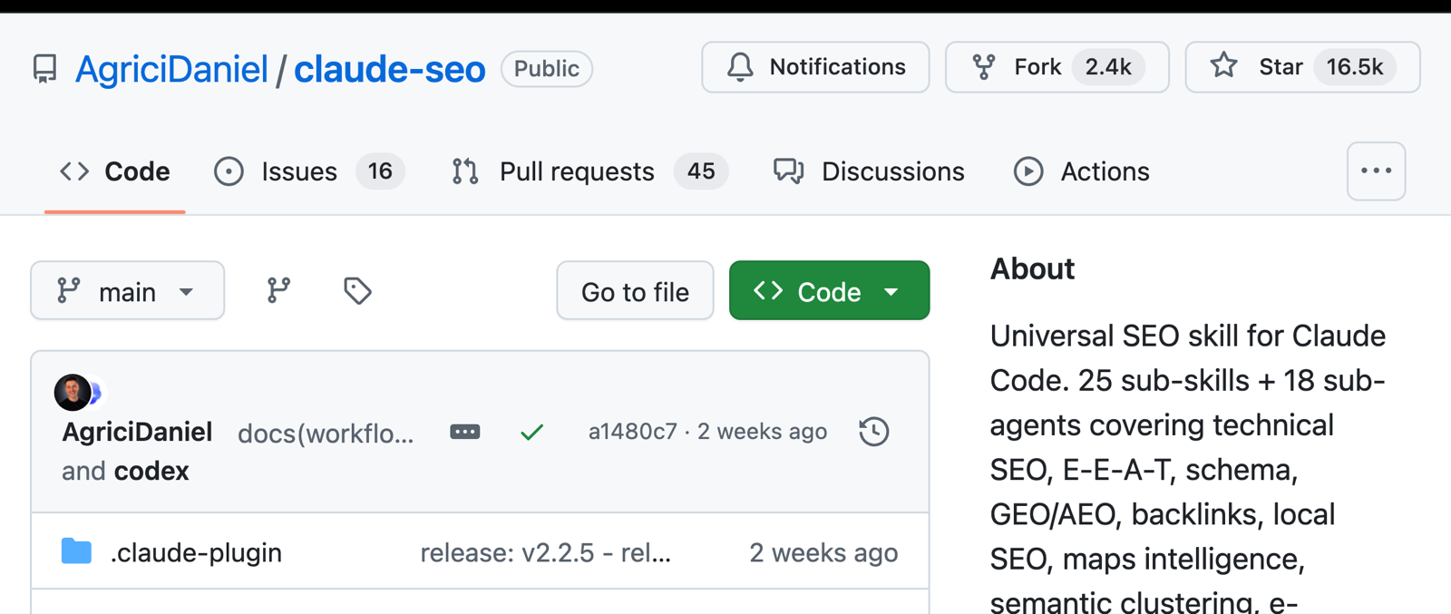Click the fork icon in Fork button
Viewport: 1451px width, 614px height.
(x=984, y=67)
